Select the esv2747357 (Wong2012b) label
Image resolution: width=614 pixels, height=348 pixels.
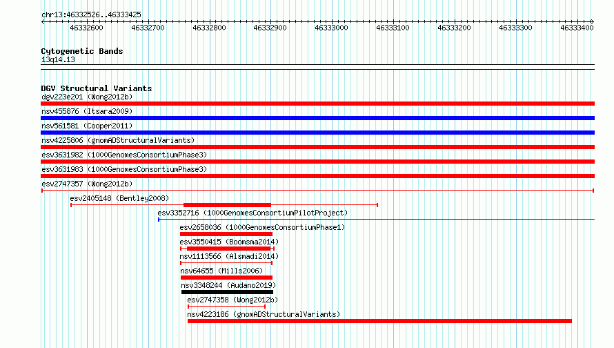[x=87, y=184]
